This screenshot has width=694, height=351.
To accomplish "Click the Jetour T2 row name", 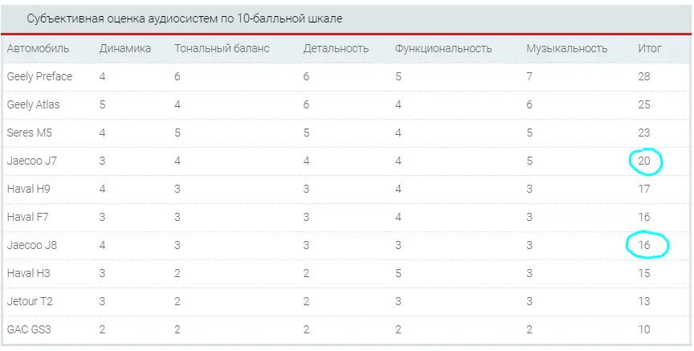I will point(30,301).
